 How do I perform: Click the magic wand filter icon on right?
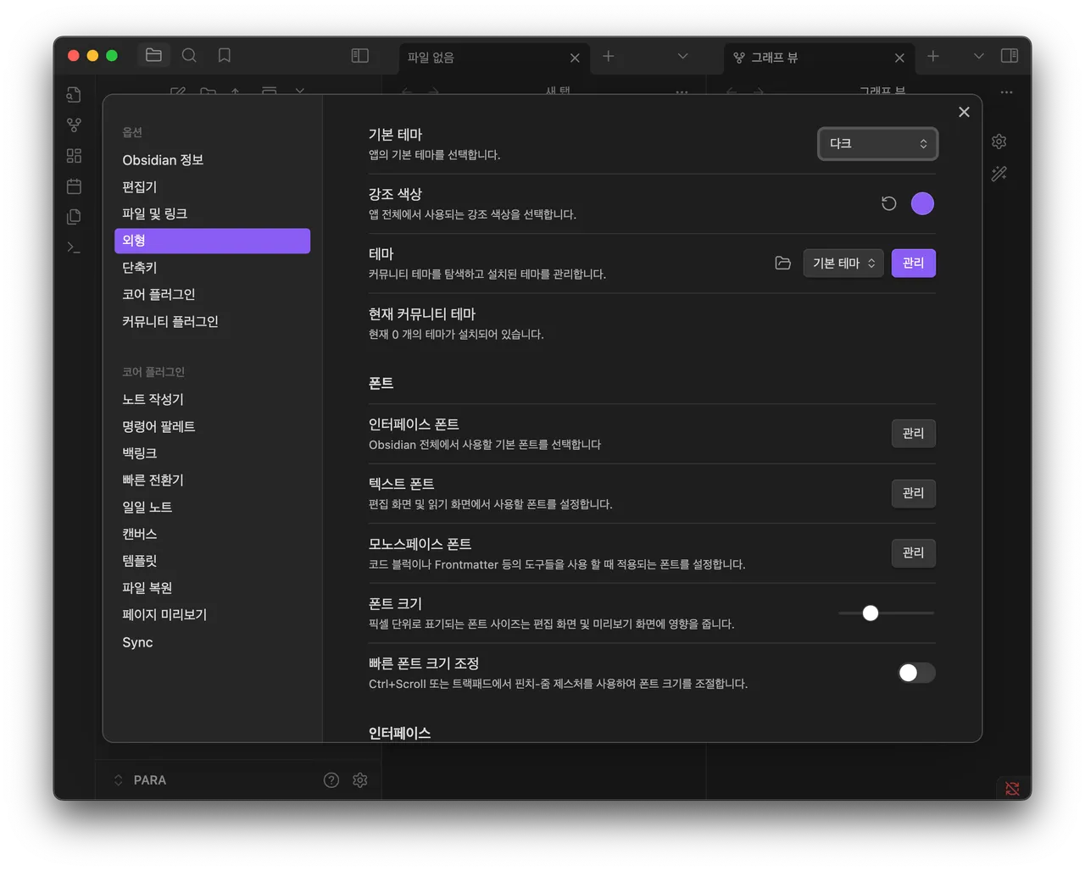click(x=999, y=174)
